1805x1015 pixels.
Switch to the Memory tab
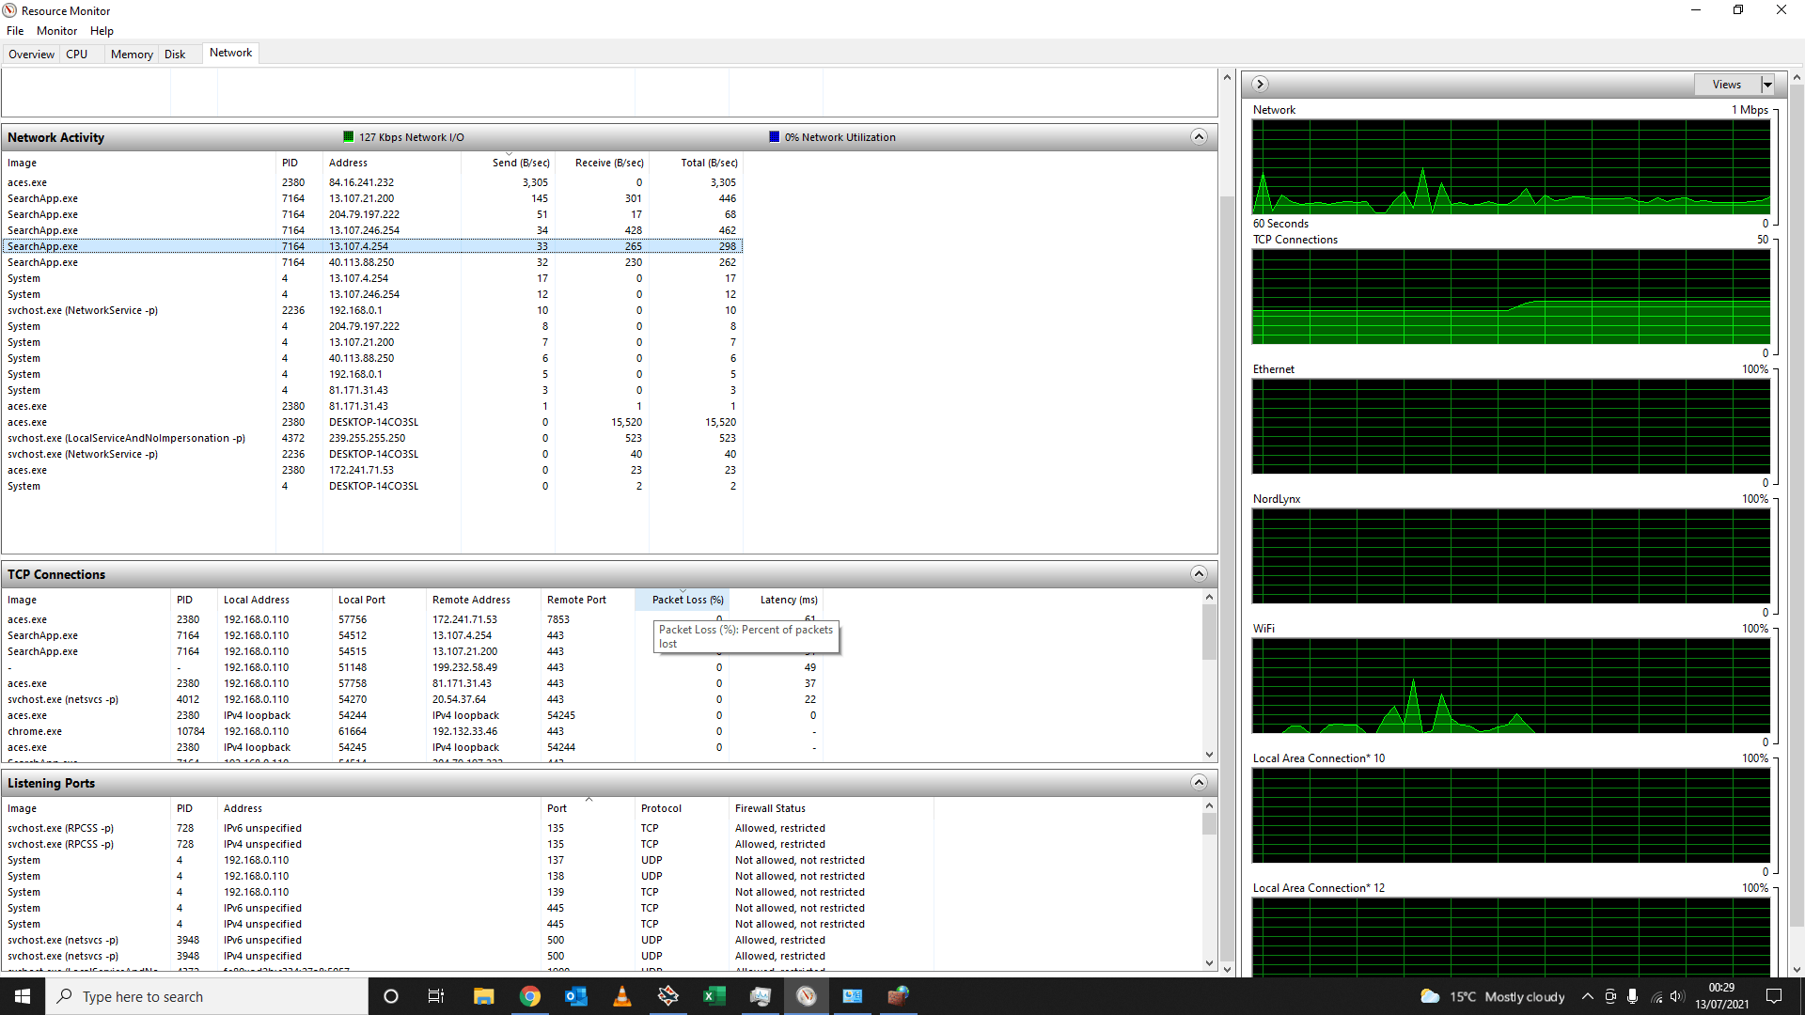[132, 55]
